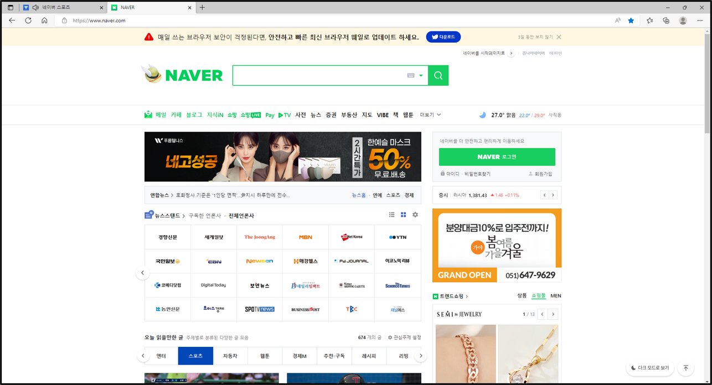Select the 레시피 topic tab
Screen dimensions: 712x385
coord(369,356)
